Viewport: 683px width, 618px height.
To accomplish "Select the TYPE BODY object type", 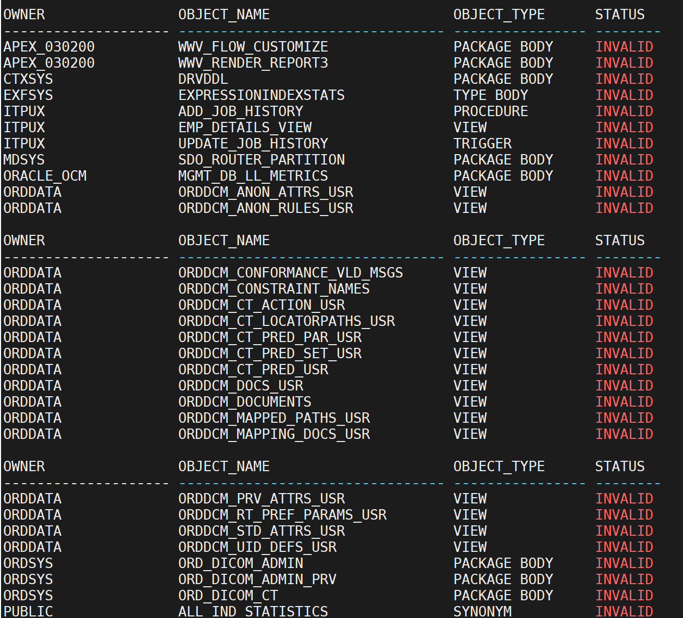I will (491, 95).
